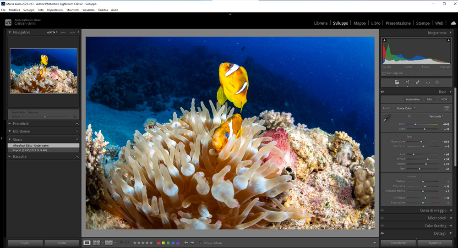Apply the red color label swatch
Screen dimensions: 458x248
[158, 243]
